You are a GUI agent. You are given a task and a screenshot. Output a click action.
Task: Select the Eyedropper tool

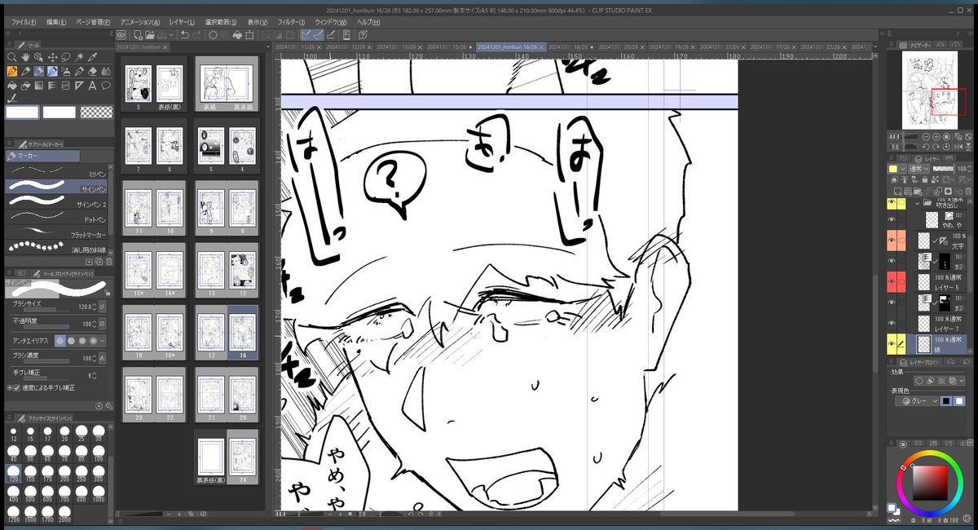(92, 57)
